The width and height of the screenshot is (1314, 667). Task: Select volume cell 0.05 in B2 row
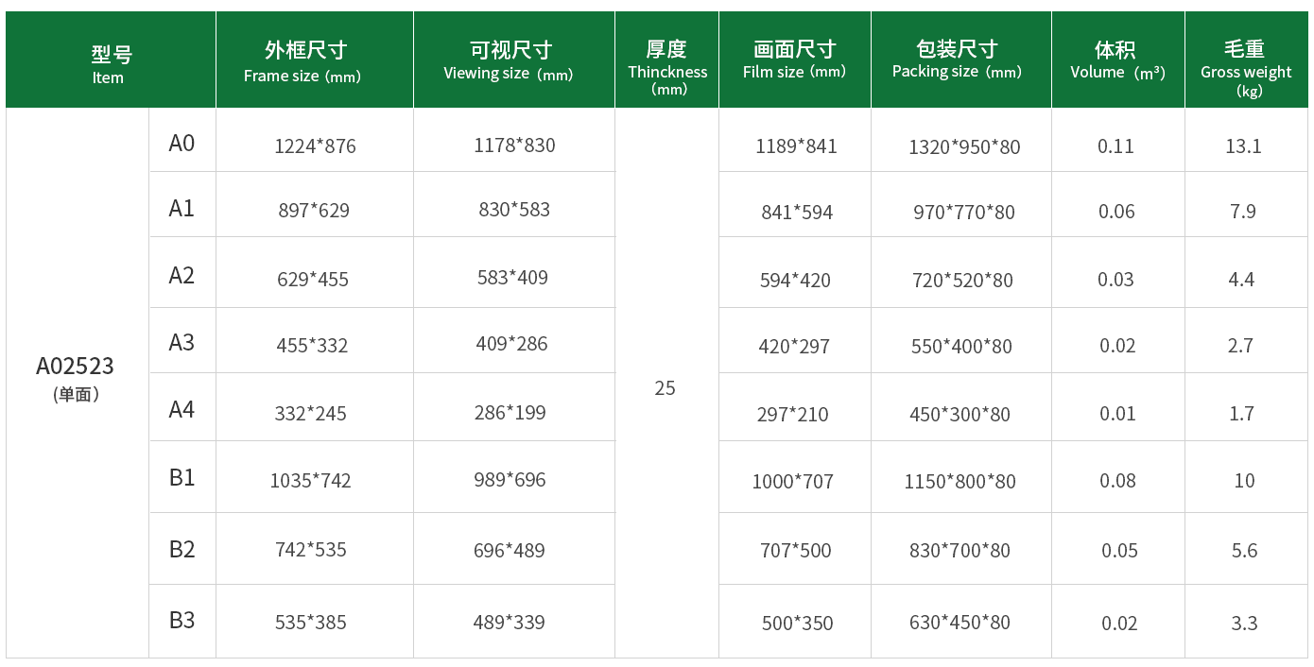click(x=1118, y=548)
